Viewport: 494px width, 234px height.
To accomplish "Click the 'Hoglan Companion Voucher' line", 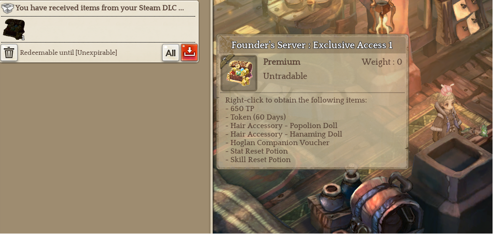I will tap(277, 143).
